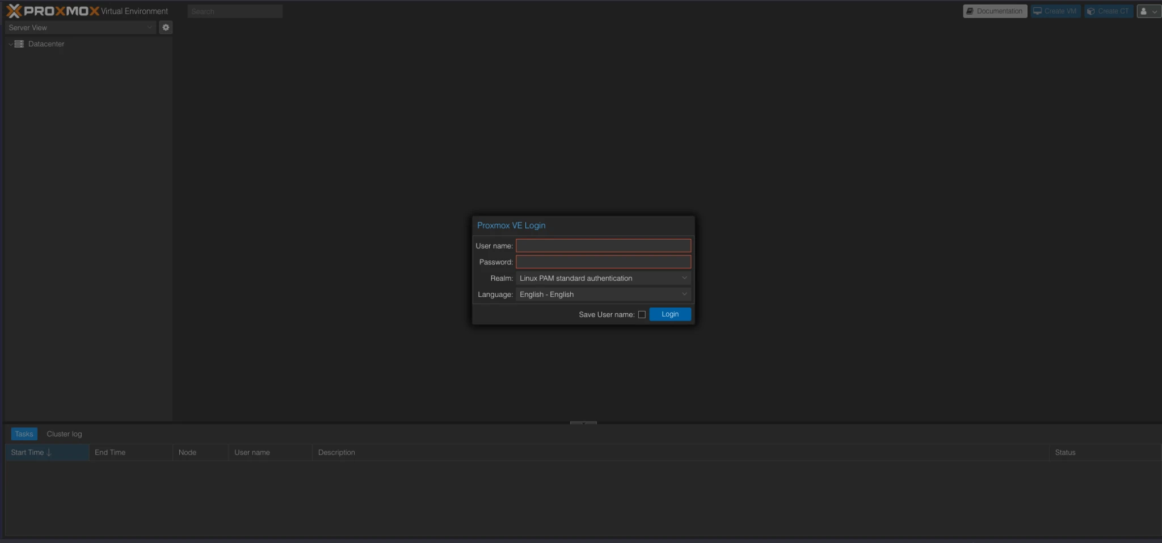Click the Search box in header
Viewport: 1162px width, 543px height.
coord(235,11)
